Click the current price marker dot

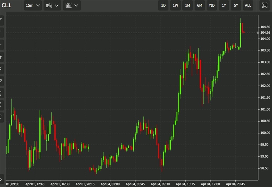pos(258,33)
